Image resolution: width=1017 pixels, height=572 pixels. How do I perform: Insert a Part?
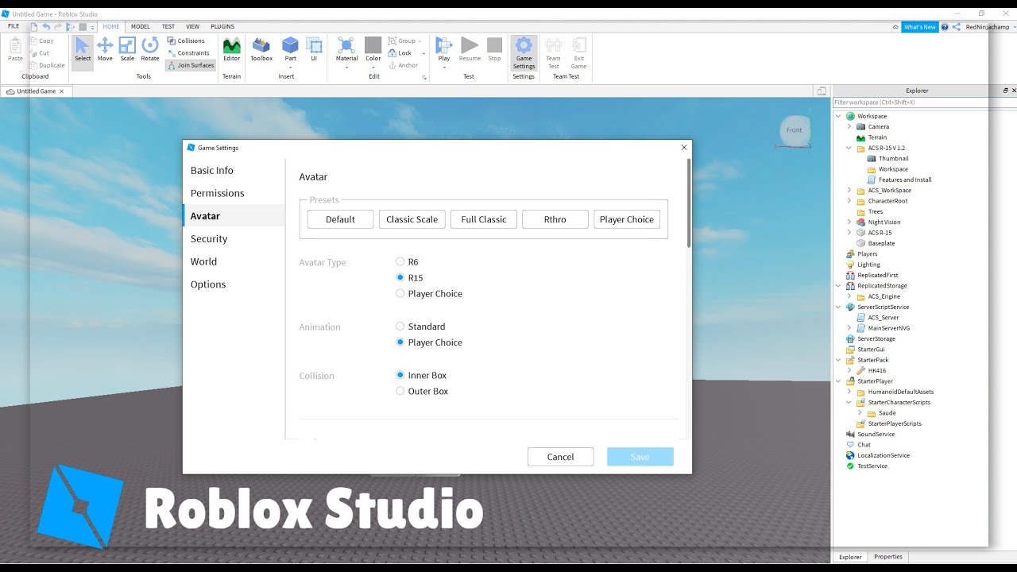click(291, 51)
